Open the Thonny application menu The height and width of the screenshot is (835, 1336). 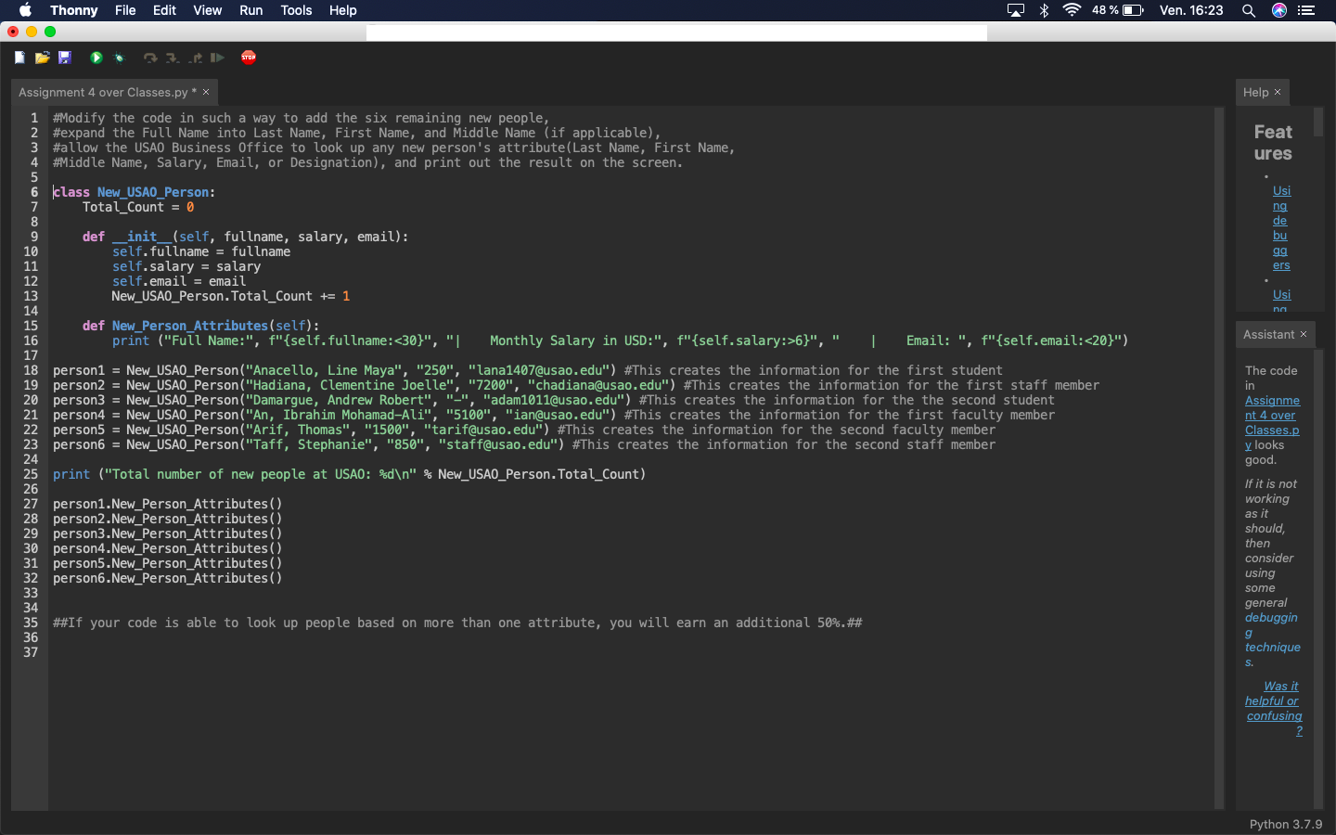tap(73, 10)
